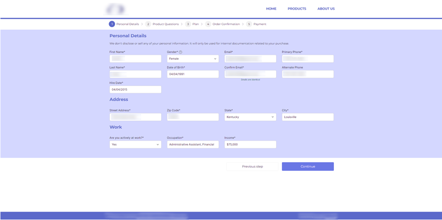Click the step 2 Product Questions indicator
This screenshot has width=442, height=220.
148,24
